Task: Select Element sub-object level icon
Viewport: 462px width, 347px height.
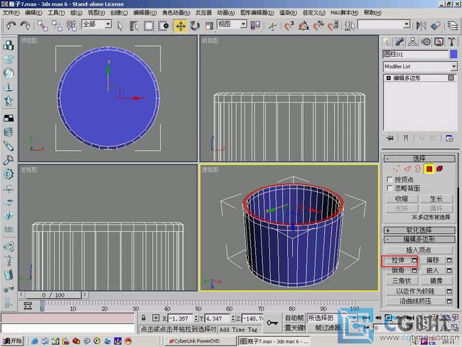Action: pyautogui.click(x=439, y=169)
